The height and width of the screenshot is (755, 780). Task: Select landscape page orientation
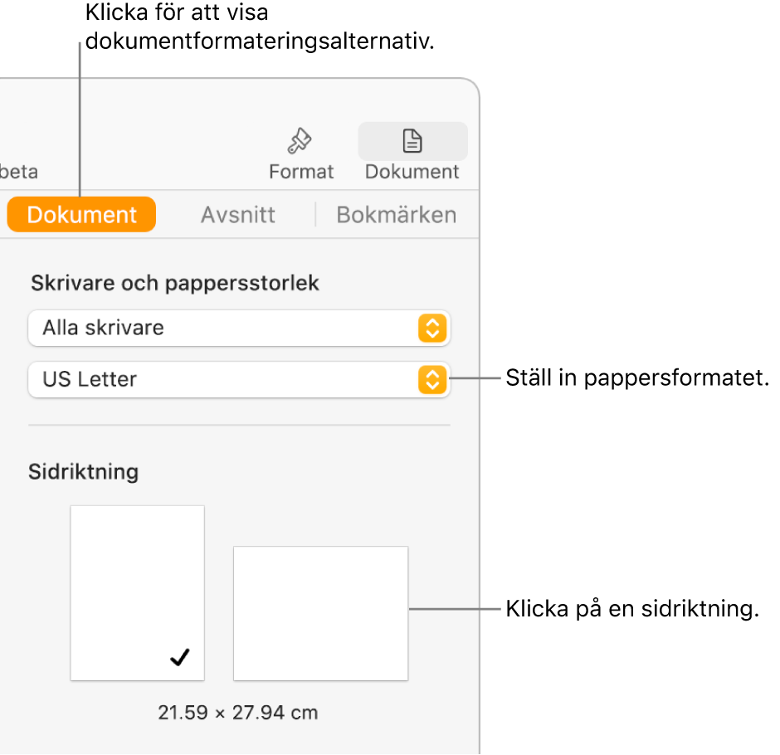tap(320, 612)
